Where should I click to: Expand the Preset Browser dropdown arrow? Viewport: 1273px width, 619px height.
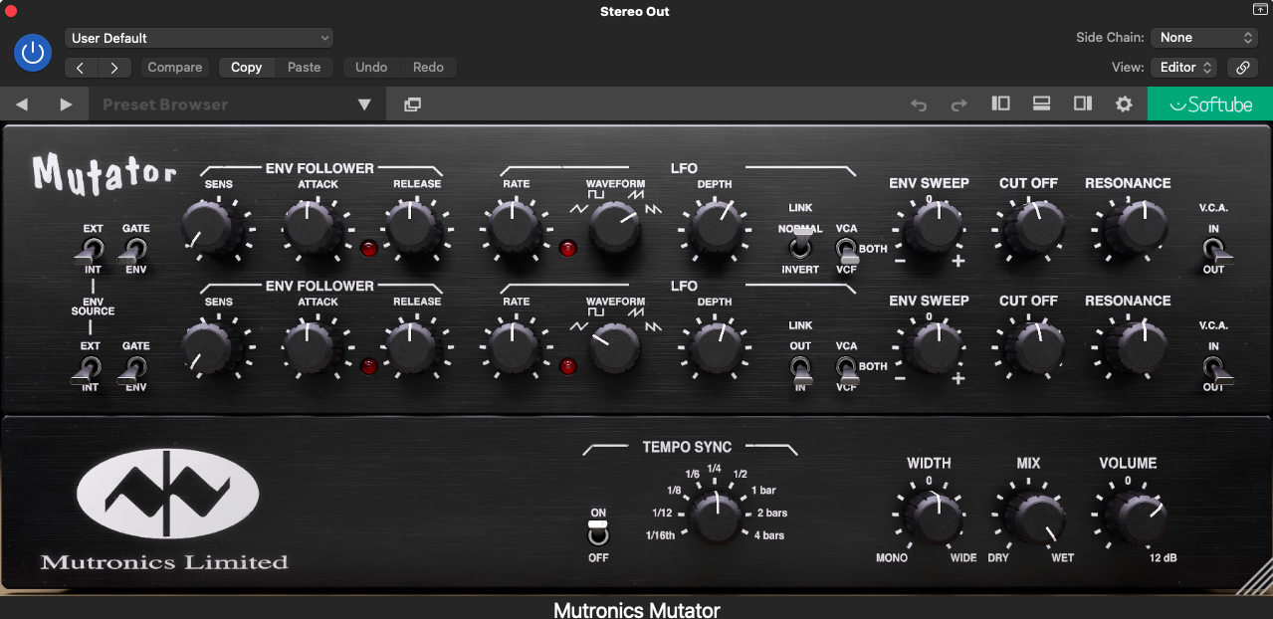pyautogui.click(x=364, y=104)
